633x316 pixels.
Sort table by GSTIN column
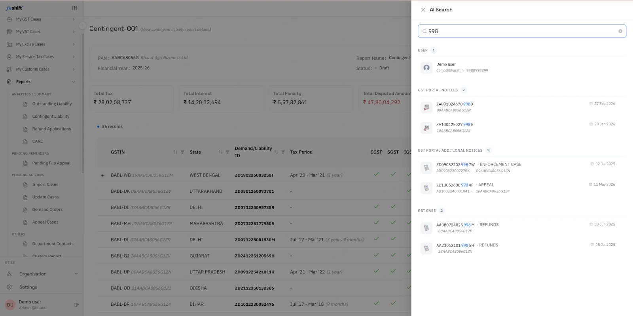click(175, 152)
